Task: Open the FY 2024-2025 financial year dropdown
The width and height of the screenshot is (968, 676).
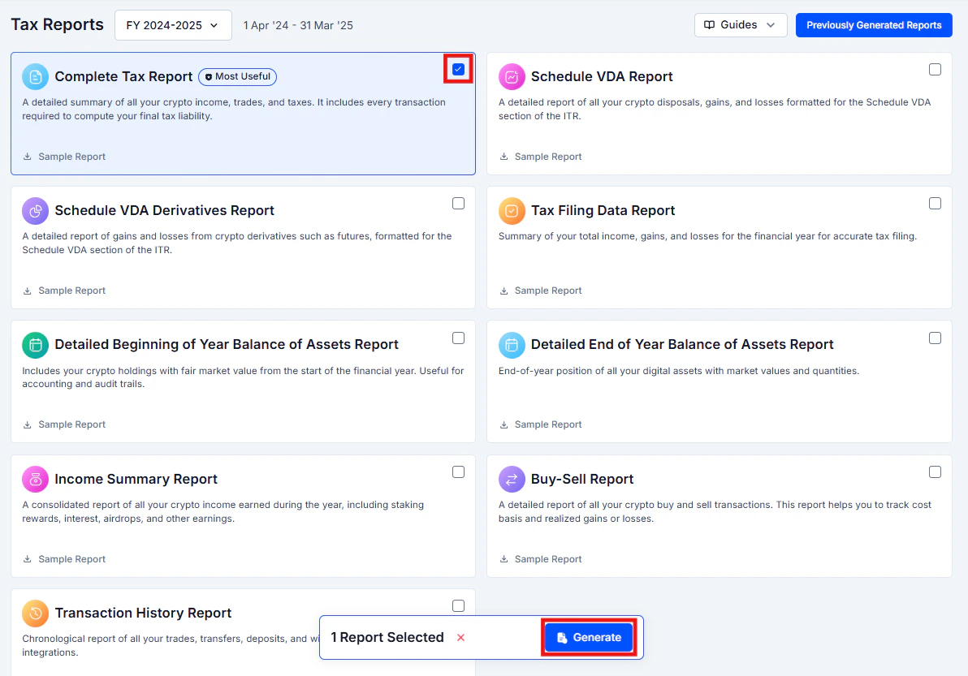Action: click(x=173, y=25)
